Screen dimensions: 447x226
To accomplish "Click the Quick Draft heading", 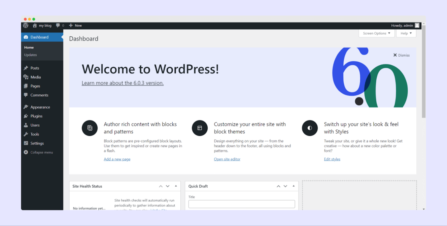I will [198, 186].
